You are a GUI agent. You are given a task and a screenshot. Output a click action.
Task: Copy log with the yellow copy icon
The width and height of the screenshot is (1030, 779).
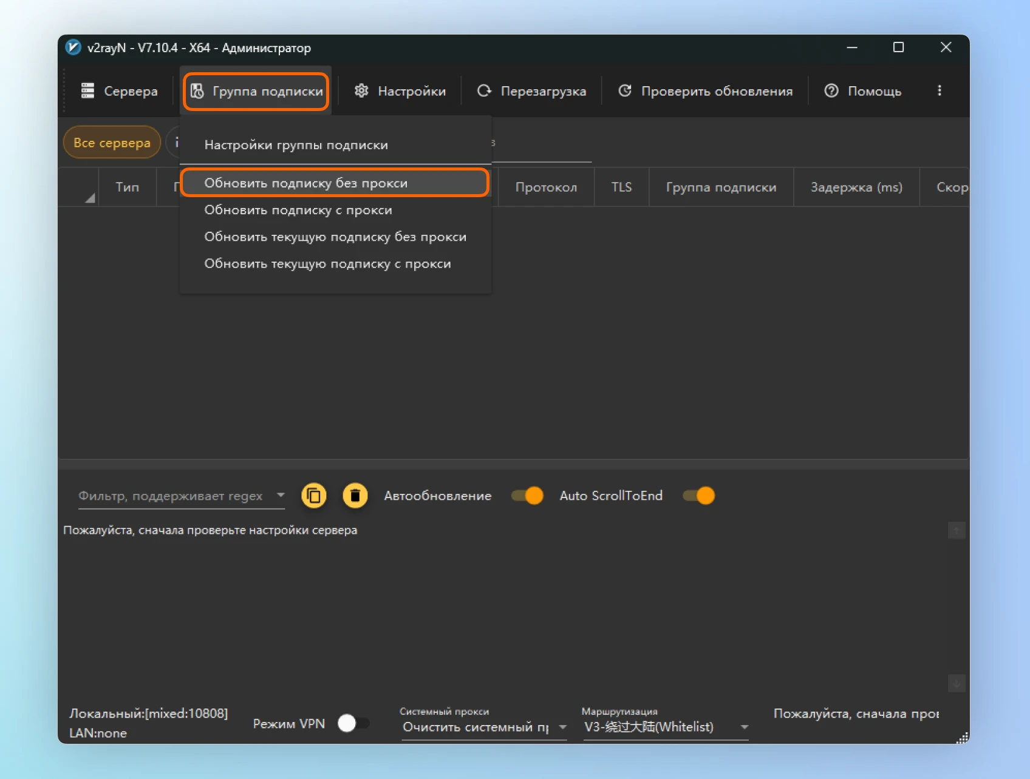[314, 496]
